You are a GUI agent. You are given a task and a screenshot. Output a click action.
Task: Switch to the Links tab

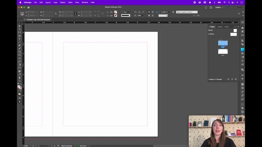tap(227, 27)
